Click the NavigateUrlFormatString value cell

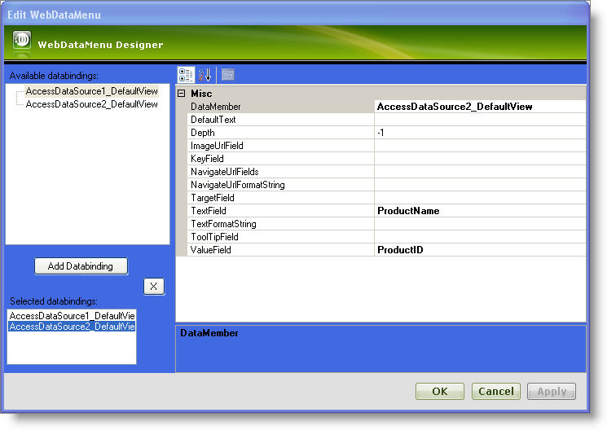[480, 185]
